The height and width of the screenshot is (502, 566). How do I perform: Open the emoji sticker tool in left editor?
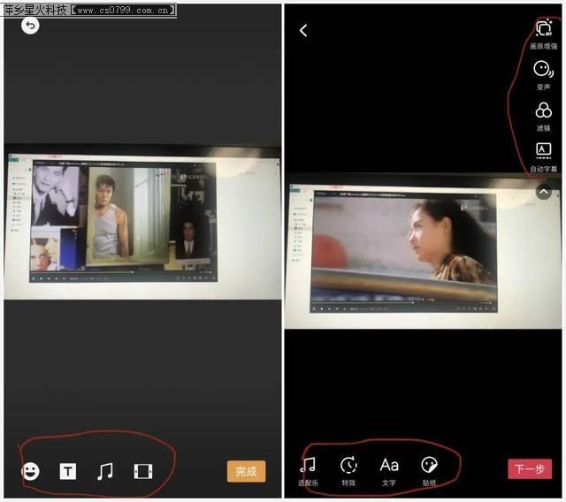pos(31,471)
